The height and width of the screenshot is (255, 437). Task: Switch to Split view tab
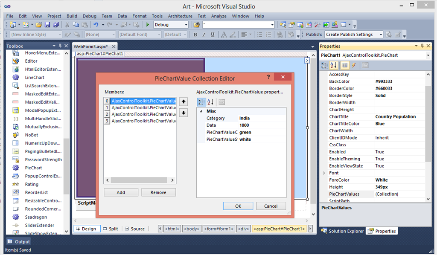111,229
